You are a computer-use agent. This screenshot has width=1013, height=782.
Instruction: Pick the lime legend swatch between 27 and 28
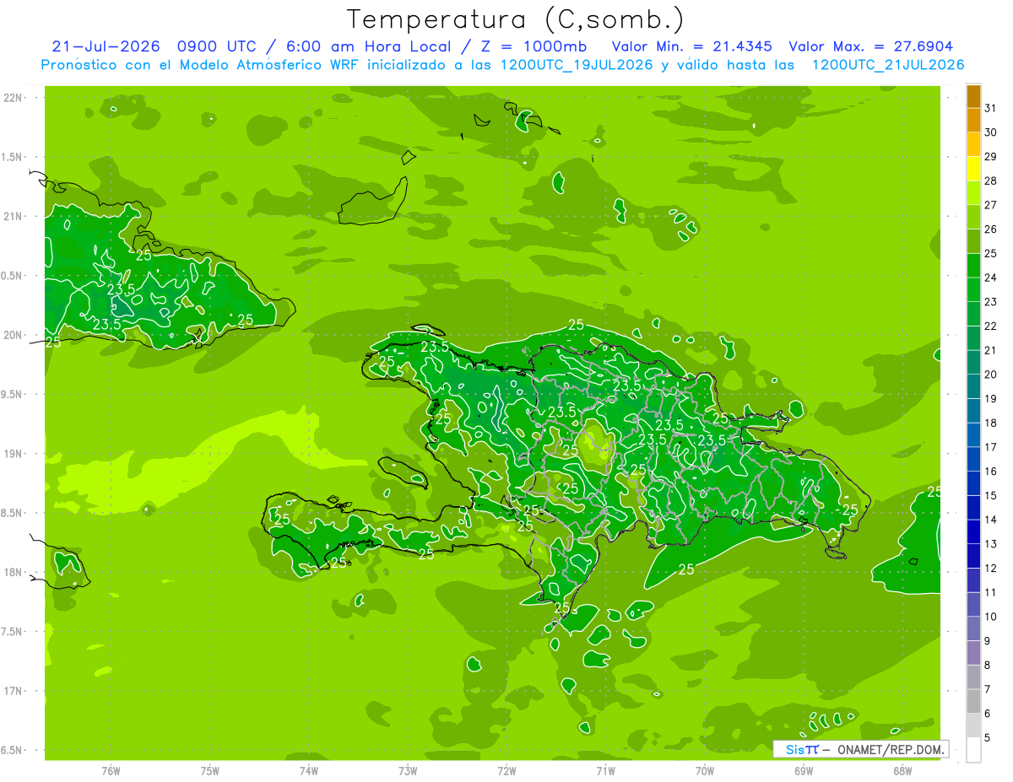click(x=973, y=193)
